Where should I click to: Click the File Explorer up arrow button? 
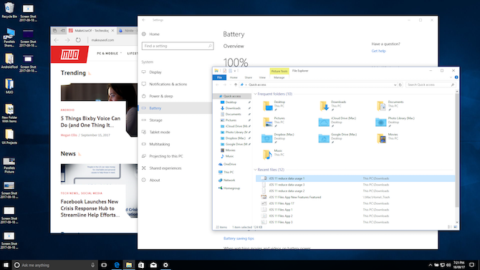236,85
